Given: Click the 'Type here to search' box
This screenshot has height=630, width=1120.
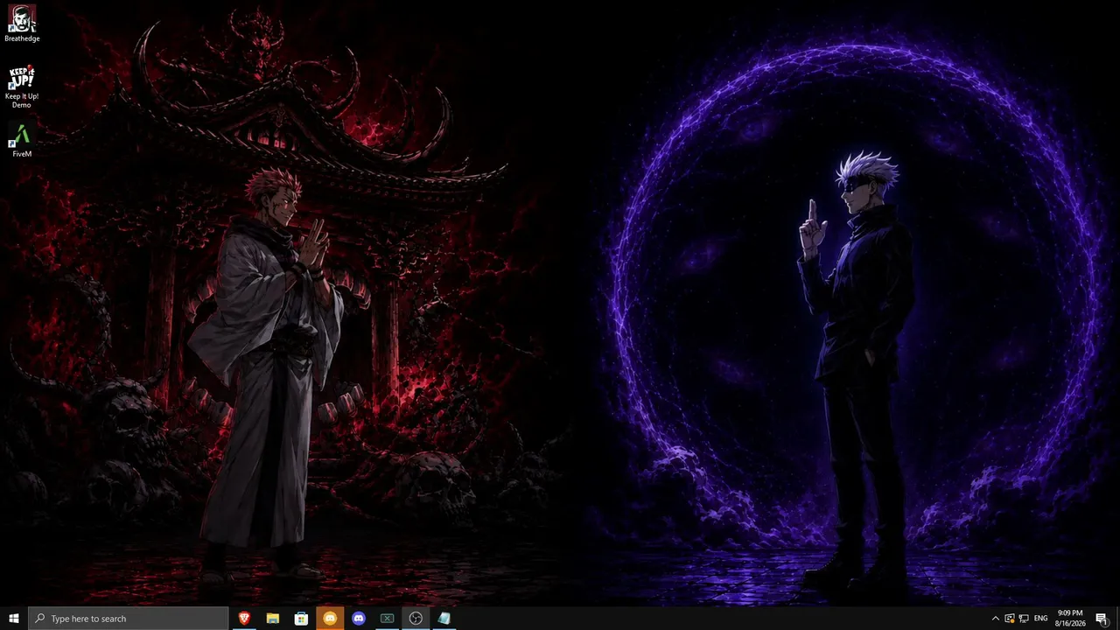Looking at the screenshot, I should [x=129, y=619].
